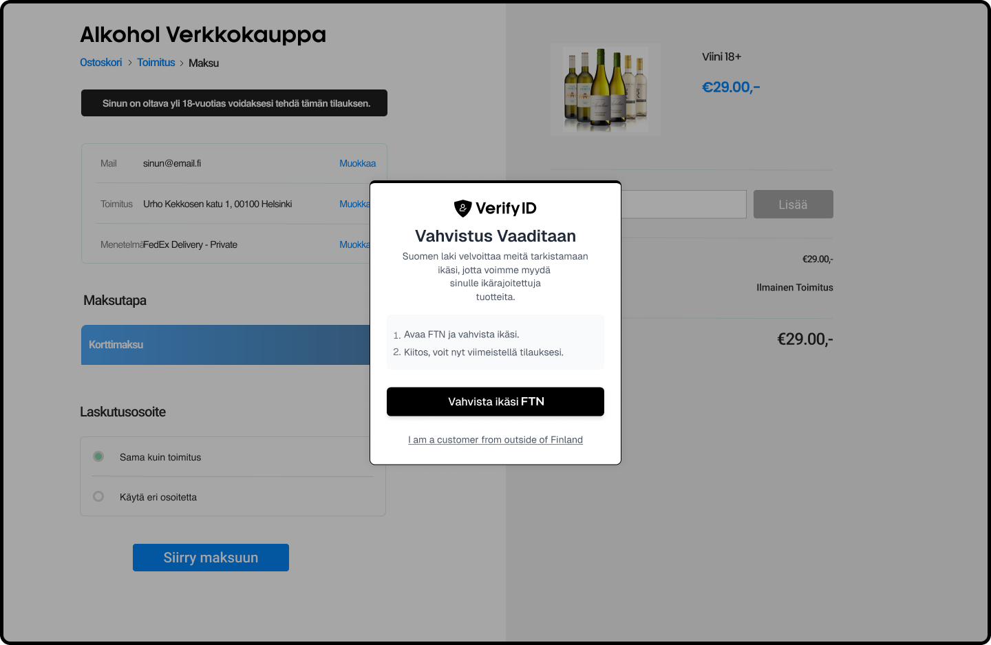Click the wine bottles product thumbnail
This screenshot has height=645, width=991.
(x=606, y=89)
